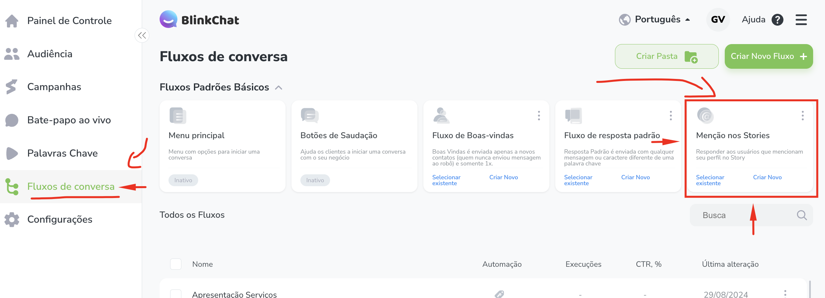Click Criar Novo on Menção nos Stories

767,177
